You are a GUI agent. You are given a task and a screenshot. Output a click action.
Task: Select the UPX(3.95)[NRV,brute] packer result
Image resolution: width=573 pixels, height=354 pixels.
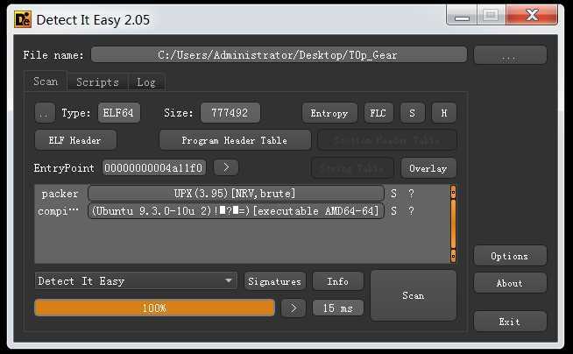coord(236,194)
